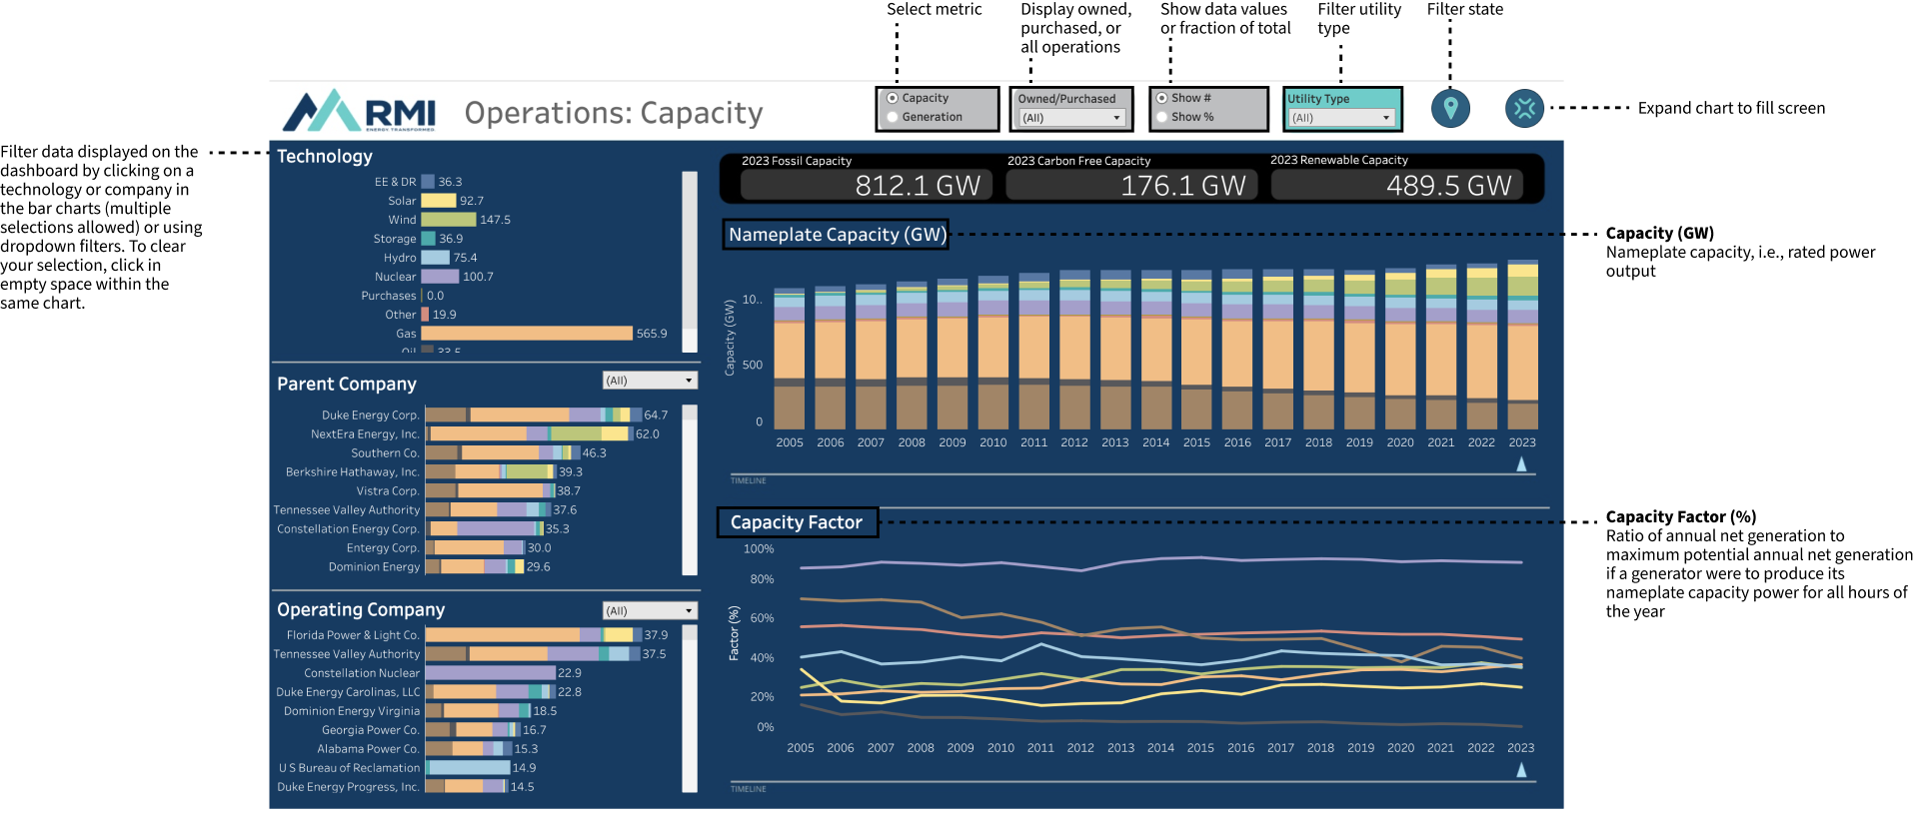Select the Generation radio button
Screen dimensions: 1919x823
click(x=893, y=117)
